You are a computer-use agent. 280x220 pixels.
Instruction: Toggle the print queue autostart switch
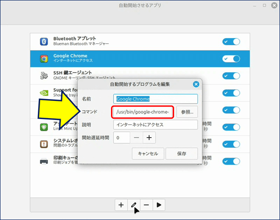click(x=231, y=161)
